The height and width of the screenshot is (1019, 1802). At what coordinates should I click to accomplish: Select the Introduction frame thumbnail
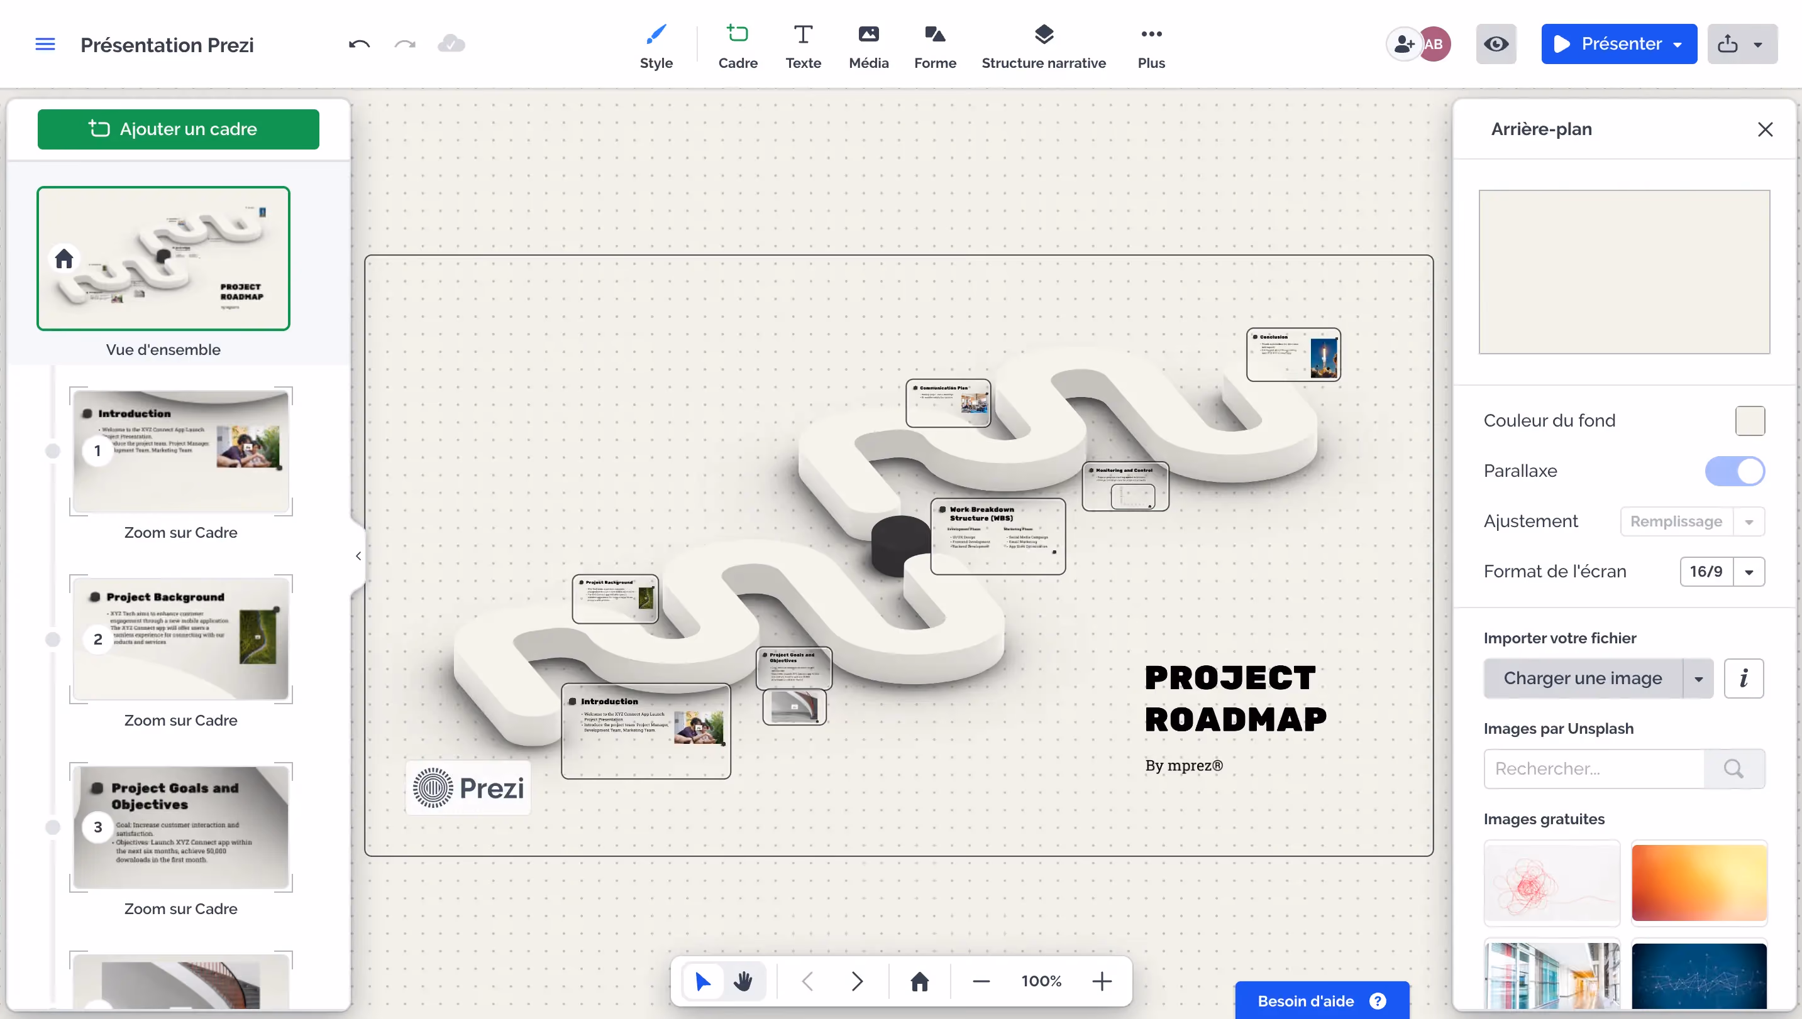click(x=180, y=452)
